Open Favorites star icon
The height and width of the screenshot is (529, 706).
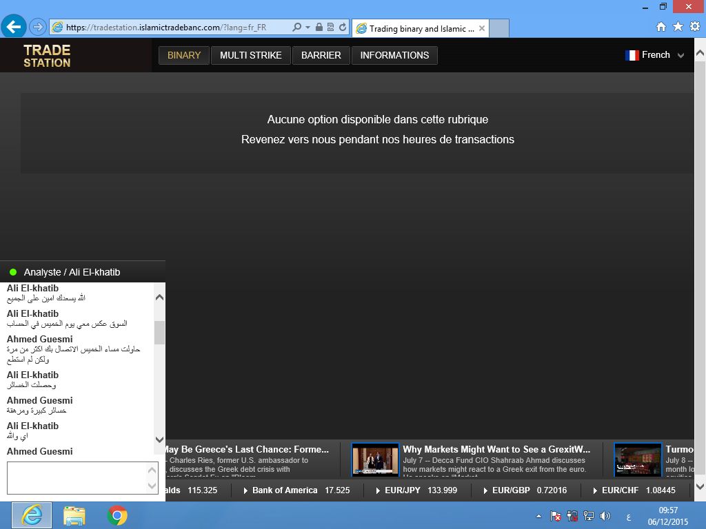click(678, 27)
